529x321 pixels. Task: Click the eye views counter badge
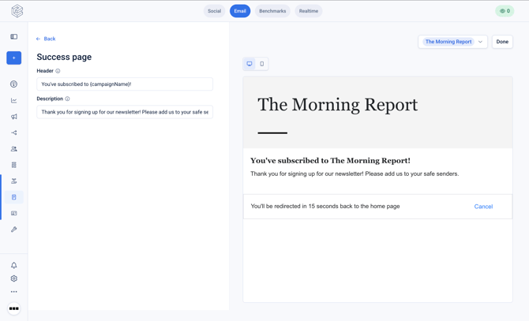(x=505, y=11)
